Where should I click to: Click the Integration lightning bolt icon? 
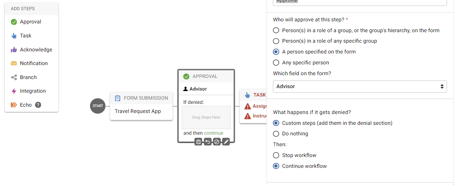point(14,91)
